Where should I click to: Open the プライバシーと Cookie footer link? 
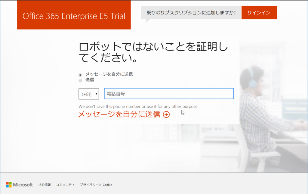tap(96, 185)
